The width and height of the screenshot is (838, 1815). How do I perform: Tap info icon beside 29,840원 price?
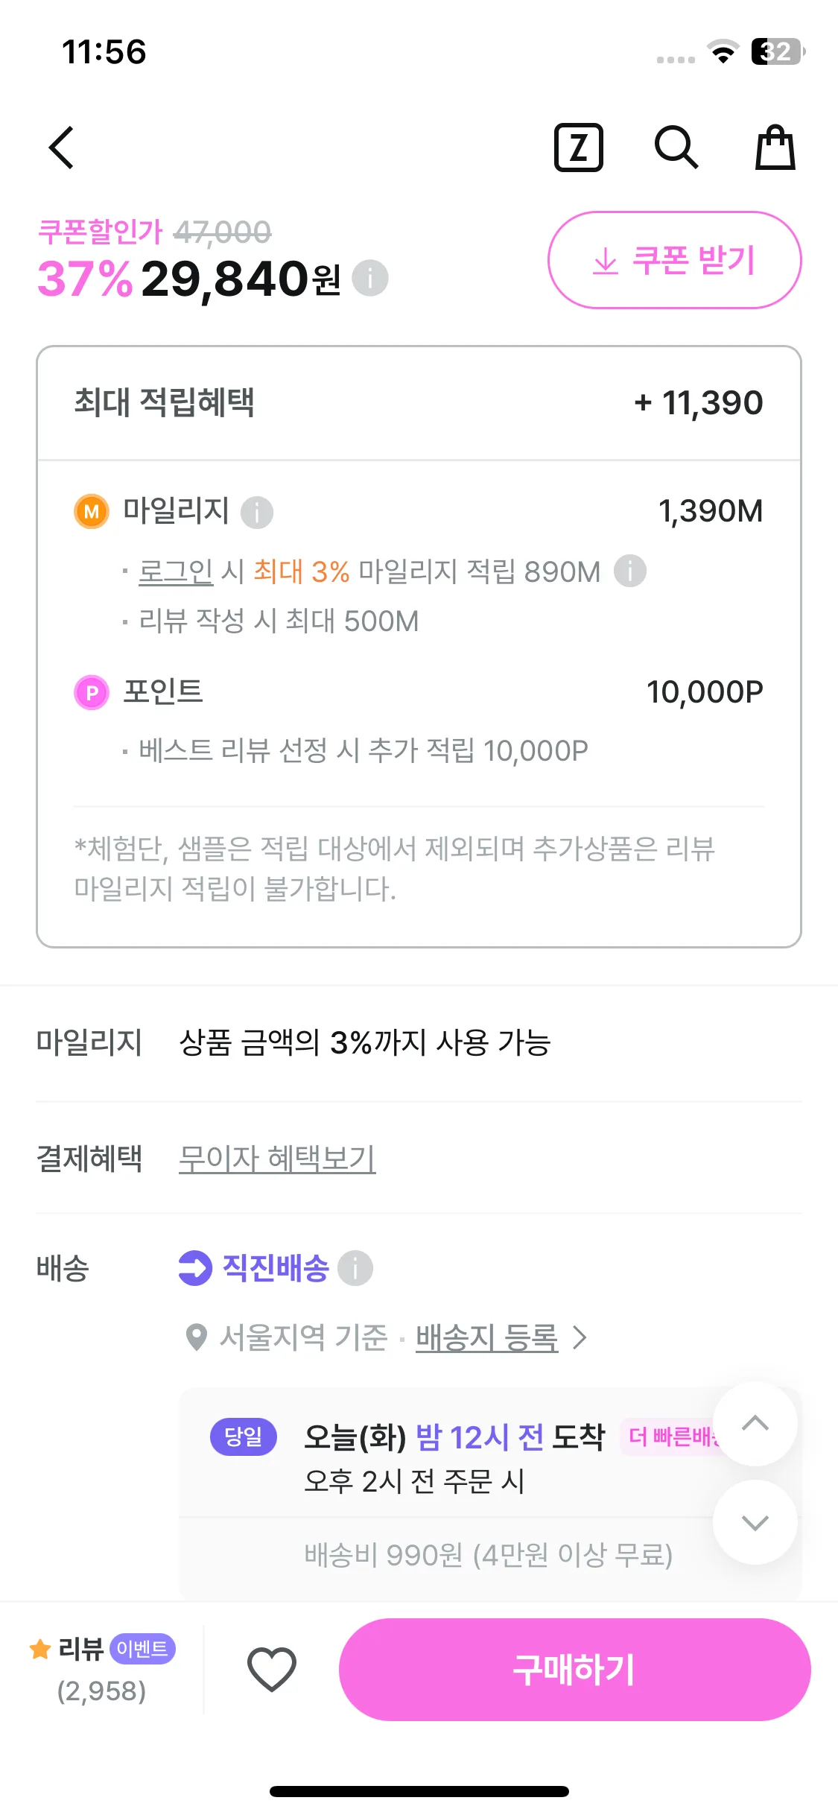(x=370, y=279)
